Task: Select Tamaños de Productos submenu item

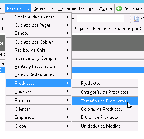Action: pyautogui.click(x=105, y=101)
